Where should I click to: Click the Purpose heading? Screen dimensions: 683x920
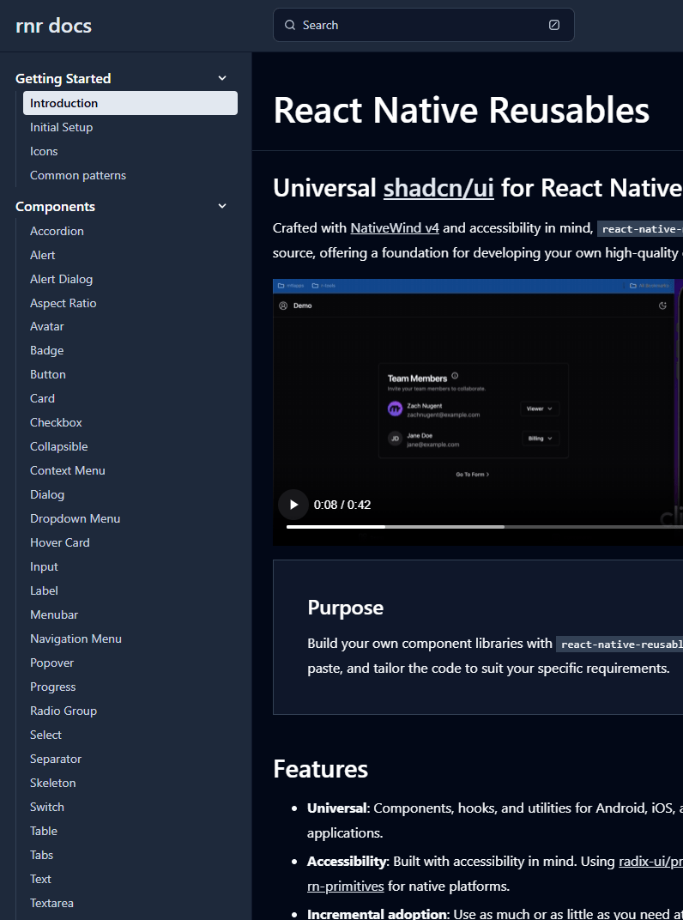pyautogui.click(x=346, y=608)
